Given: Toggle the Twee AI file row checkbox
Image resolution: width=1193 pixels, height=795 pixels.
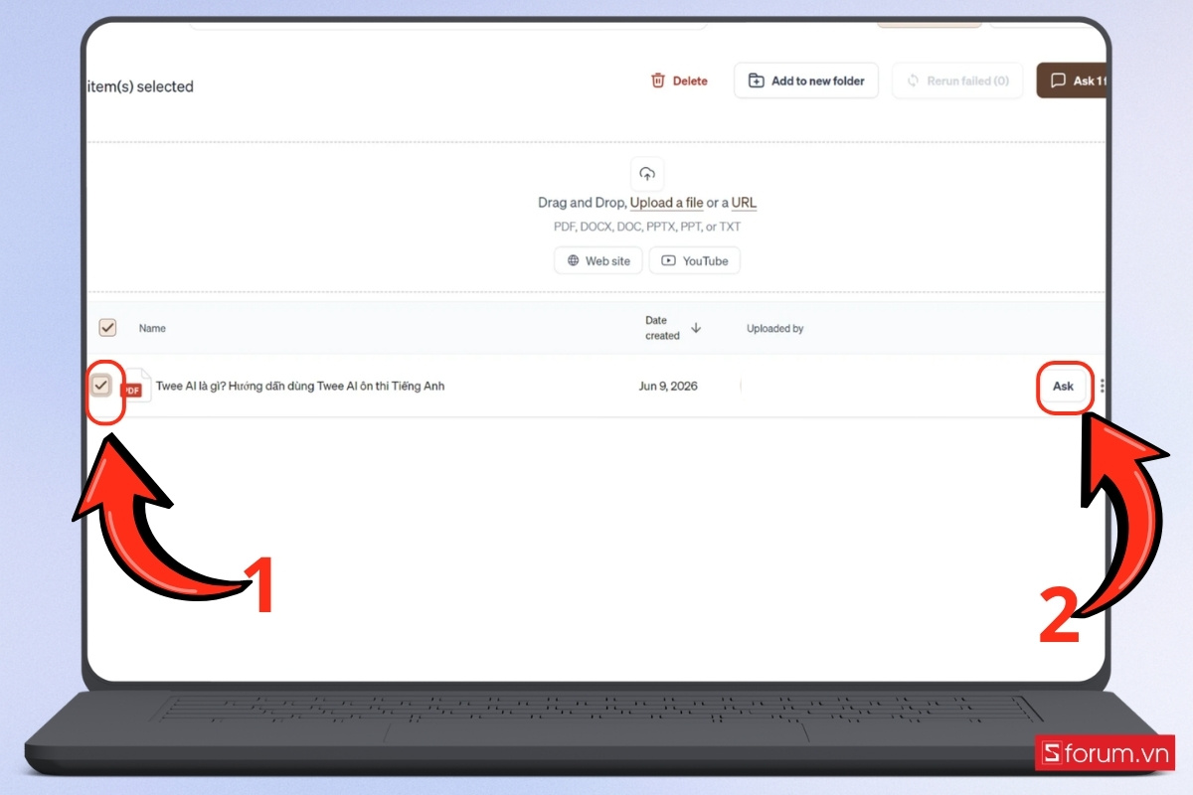Looking at the screenshot, I should 101,386.
